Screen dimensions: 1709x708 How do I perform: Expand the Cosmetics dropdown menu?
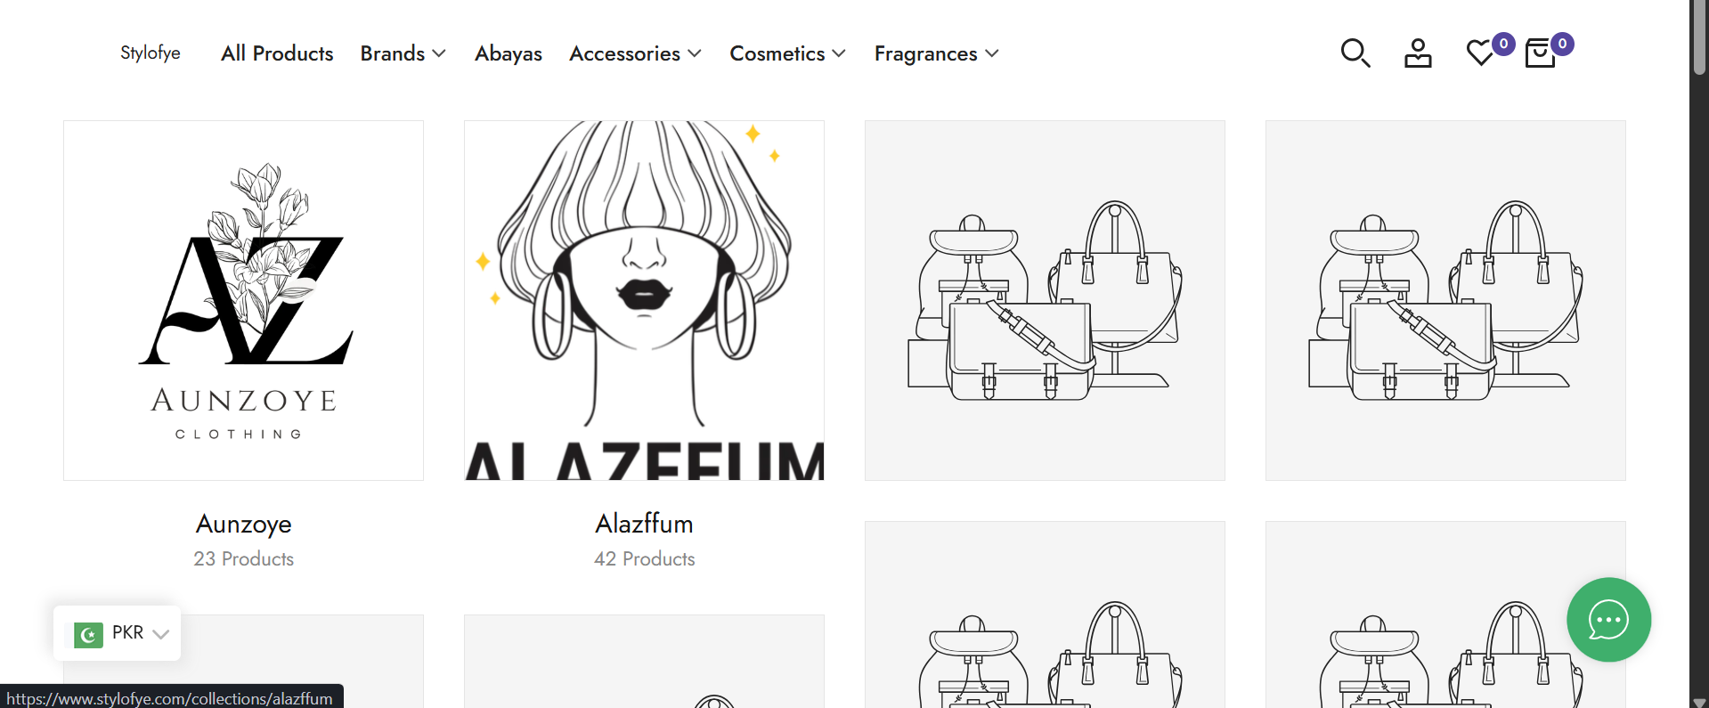pos(787,53)
